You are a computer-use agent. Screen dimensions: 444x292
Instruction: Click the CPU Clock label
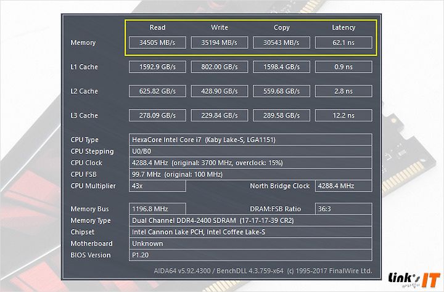point(86,163)
